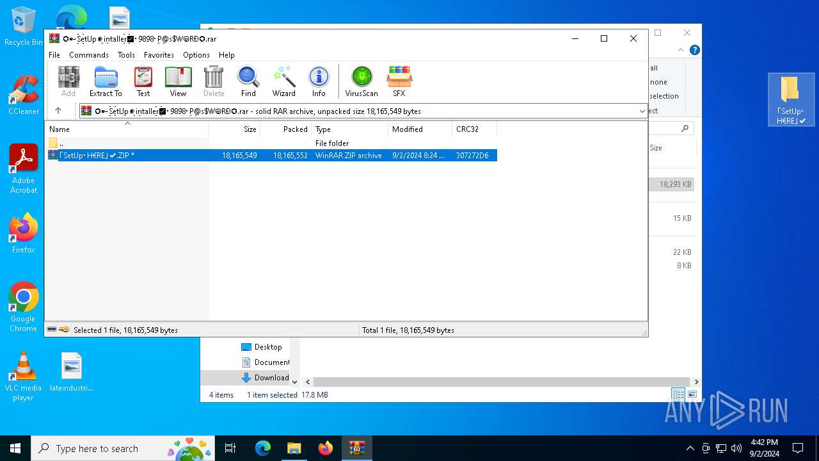This screenshot has height=461, width=819.
Task: Select Documents in Explorer navigation pane
Action: click(265, 362)
